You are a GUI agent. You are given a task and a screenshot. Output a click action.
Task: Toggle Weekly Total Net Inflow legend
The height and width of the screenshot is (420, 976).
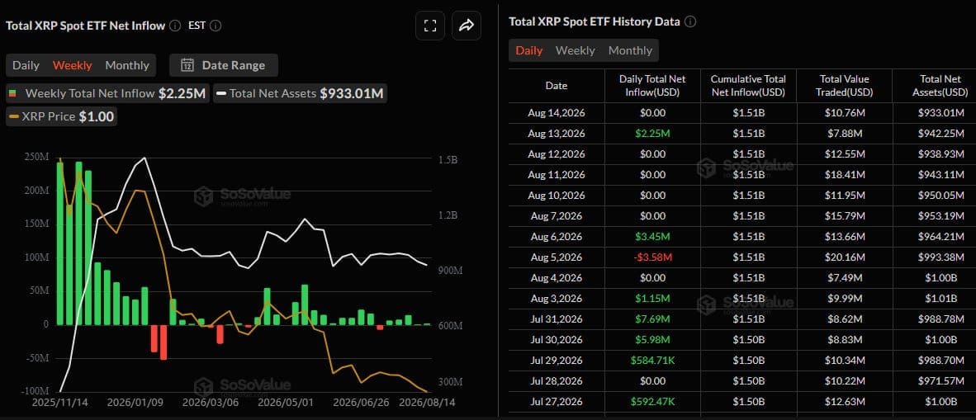coord(107,94)
